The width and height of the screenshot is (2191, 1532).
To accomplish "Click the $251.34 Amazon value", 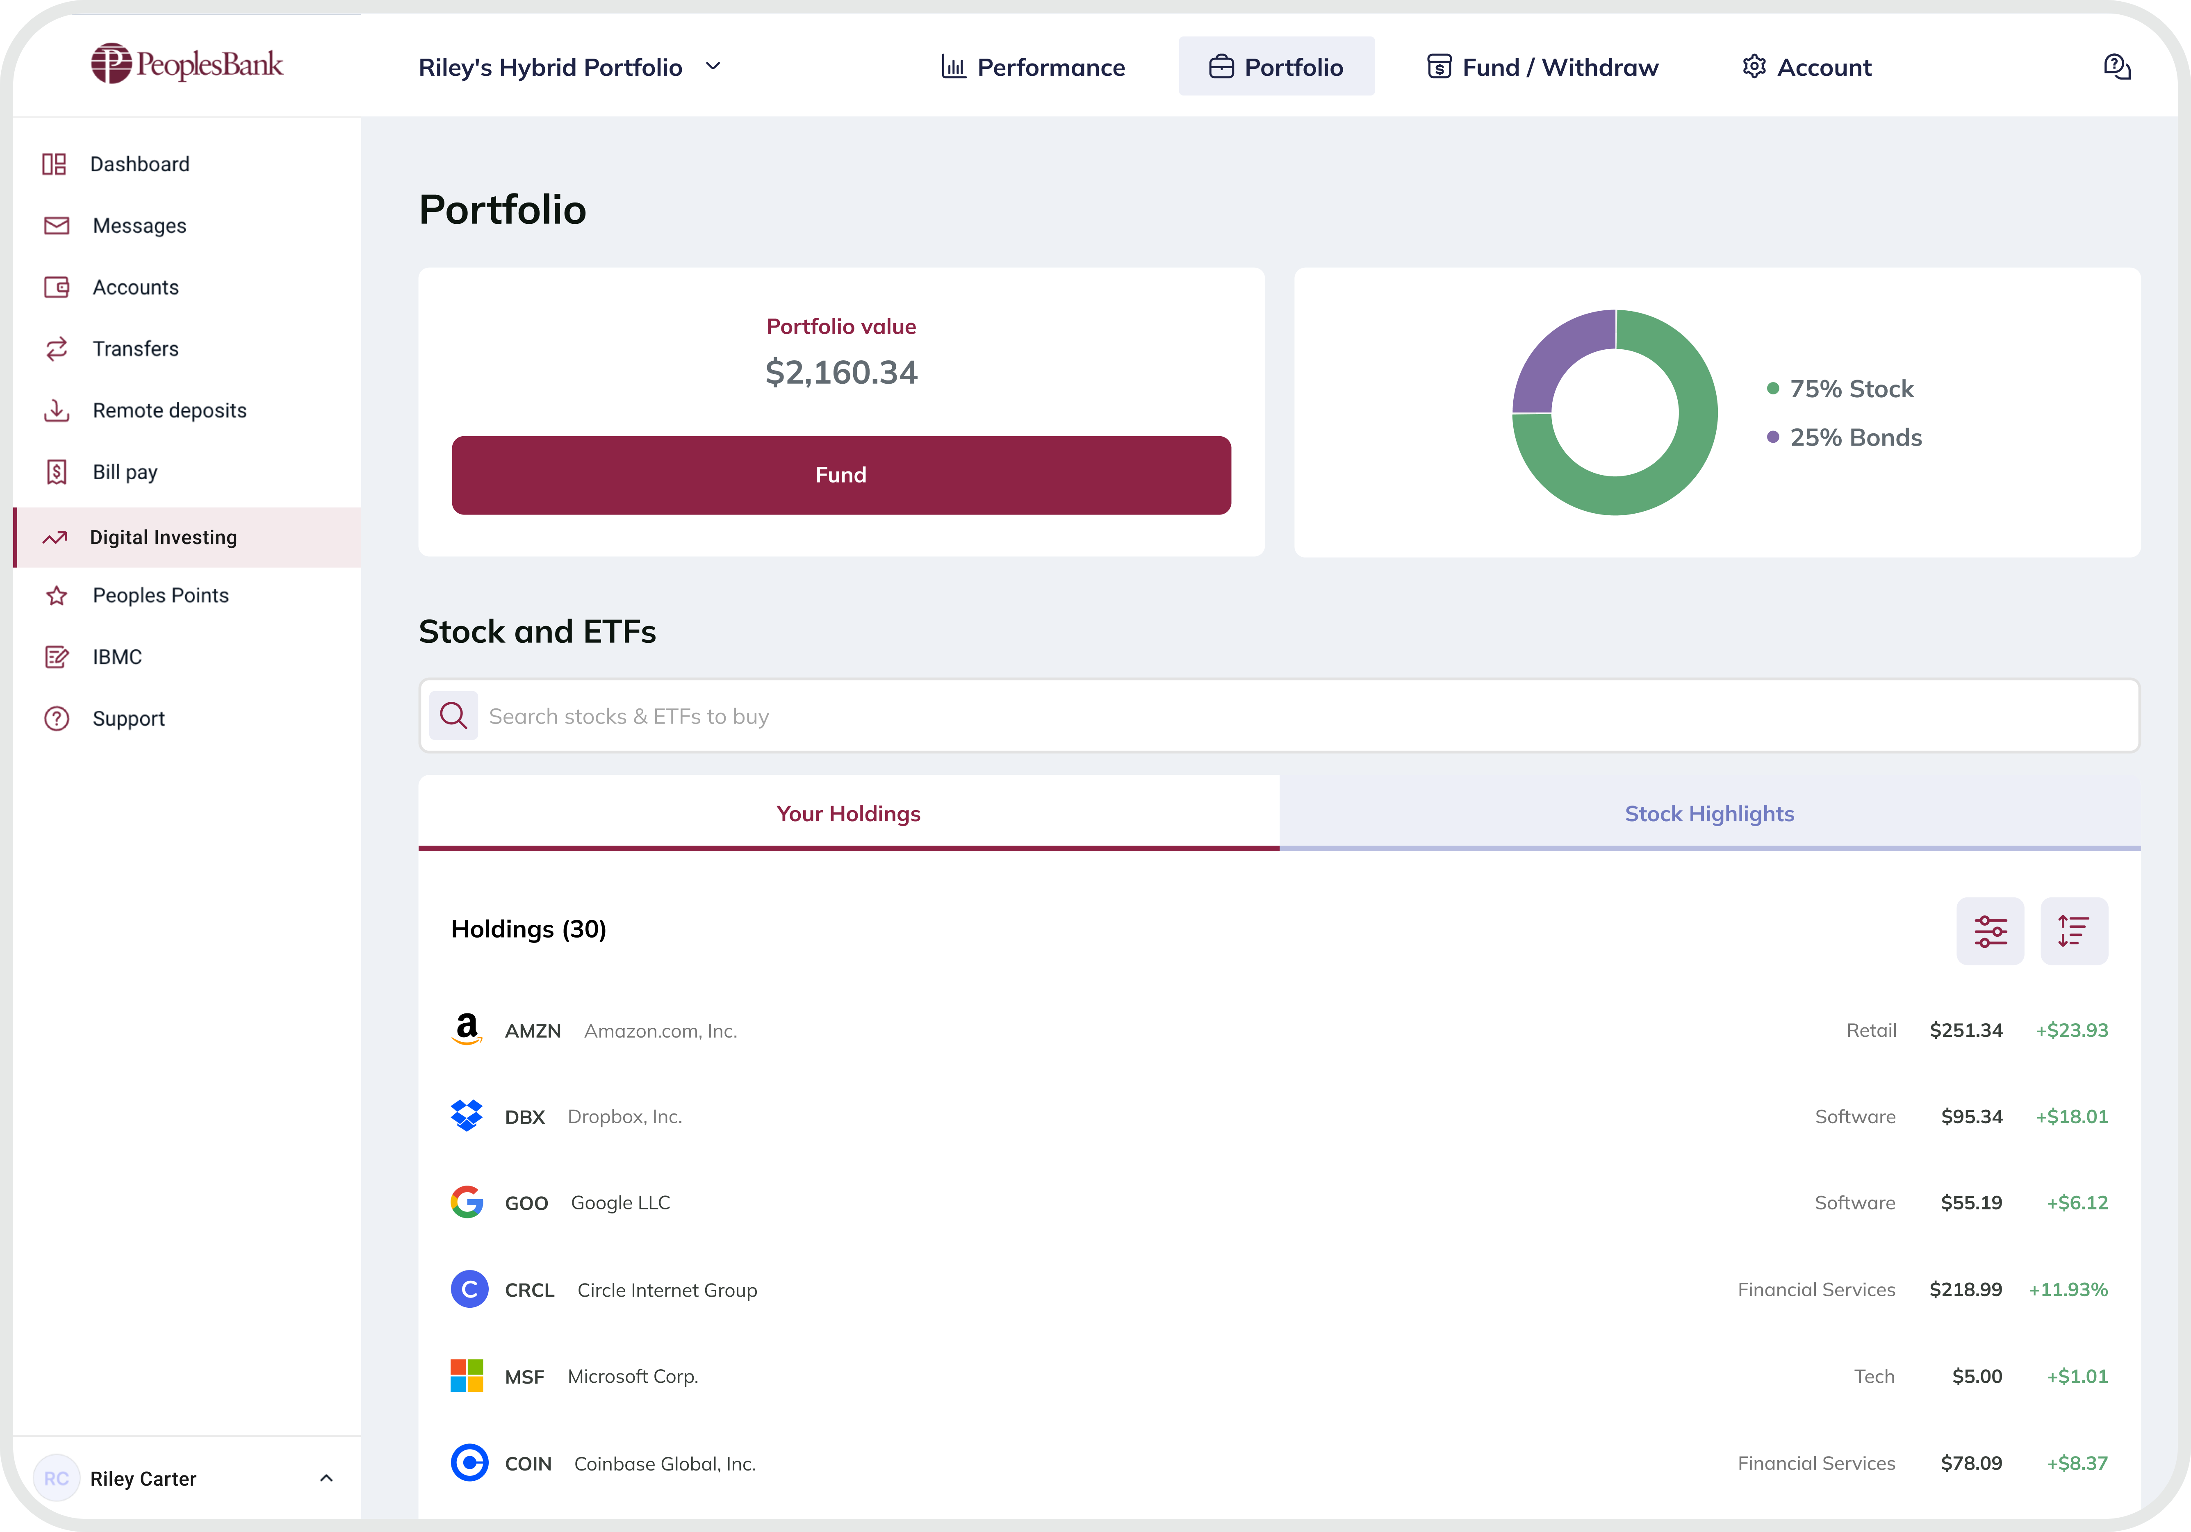I will point(1966,1030).
